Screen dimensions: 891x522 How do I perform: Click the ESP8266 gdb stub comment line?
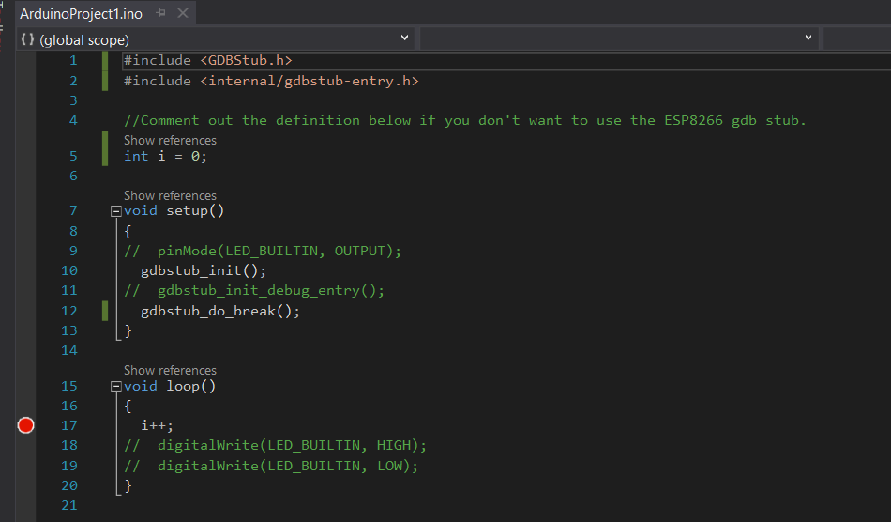[465, 120]
